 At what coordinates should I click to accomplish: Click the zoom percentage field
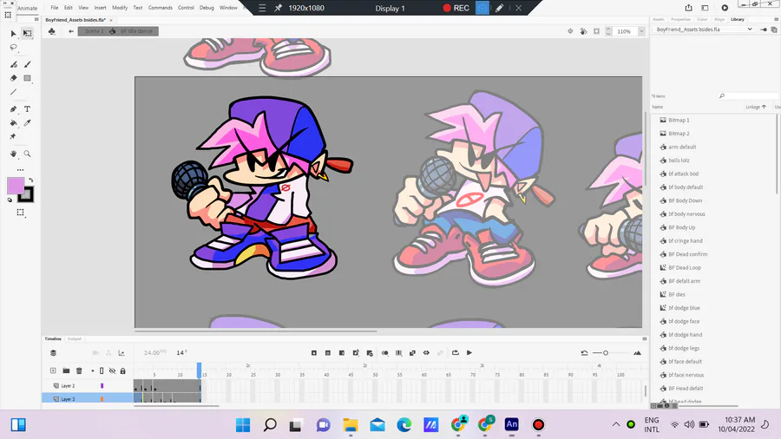tap(626, 31)
